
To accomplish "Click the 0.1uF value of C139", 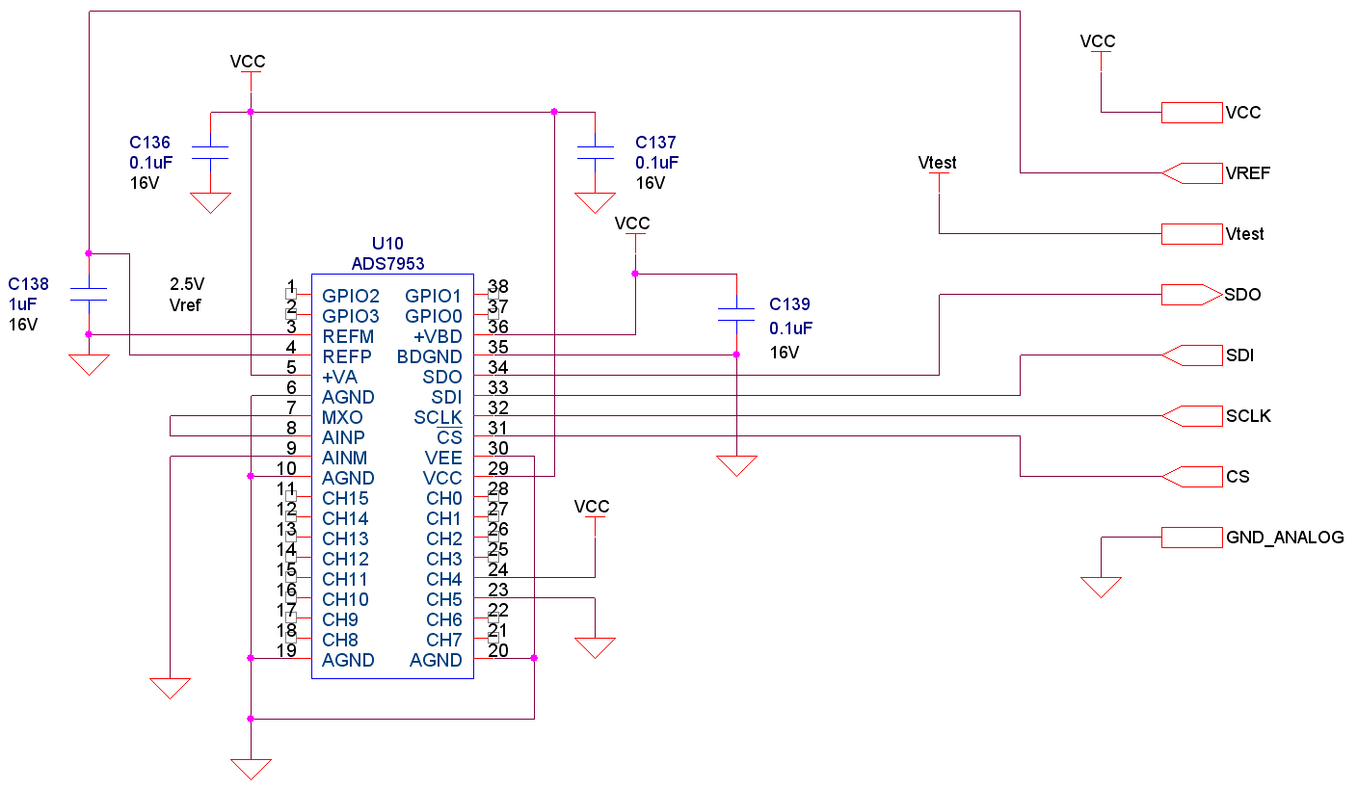I will [791, 328].
